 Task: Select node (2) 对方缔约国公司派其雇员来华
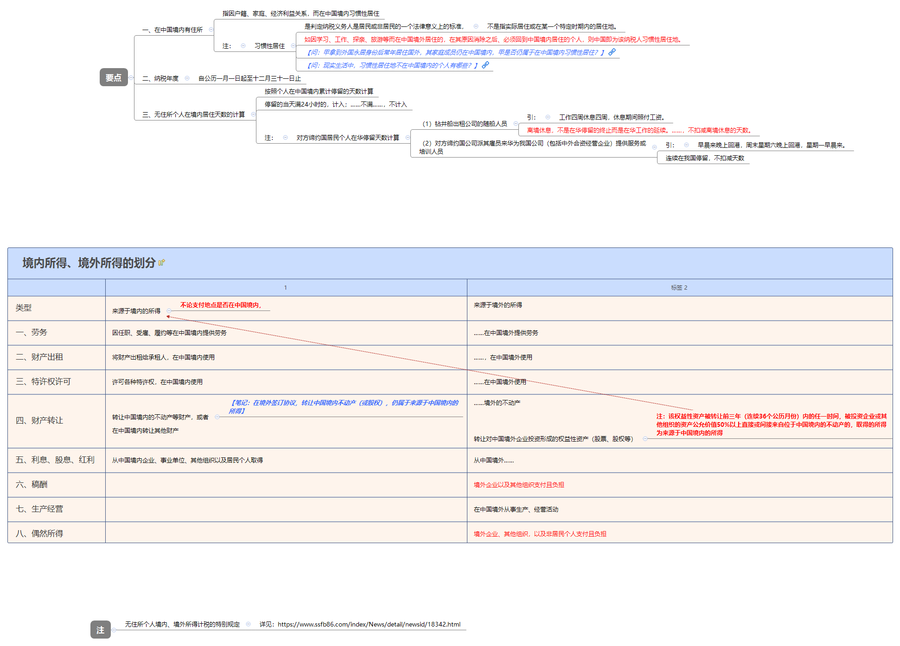(532, 147)
